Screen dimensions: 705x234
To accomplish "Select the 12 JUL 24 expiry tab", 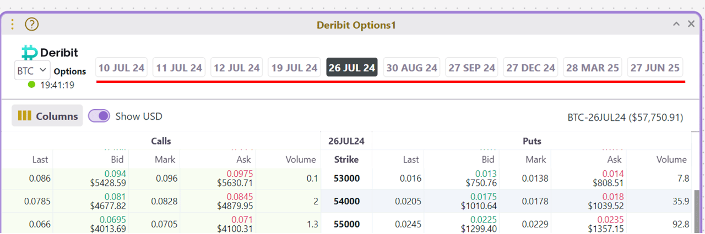I will click(237, 68).
